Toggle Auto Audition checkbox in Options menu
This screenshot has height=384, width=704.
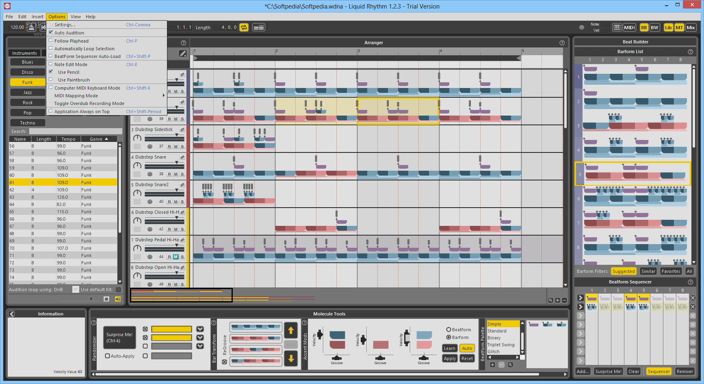(51, 32)
